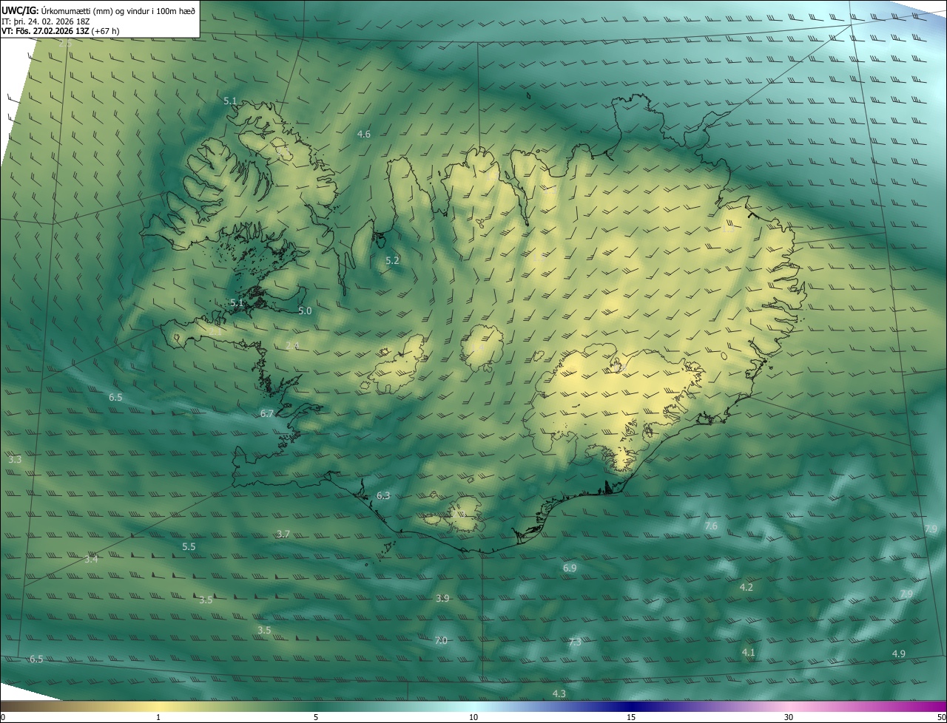This screenshot has width=947, height=723.
Task: Click the '3.4' value on the map
Action: tap(91, 559)
